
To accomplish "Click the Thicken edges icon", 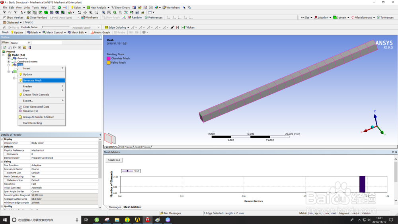I will (x=188, y=27).
